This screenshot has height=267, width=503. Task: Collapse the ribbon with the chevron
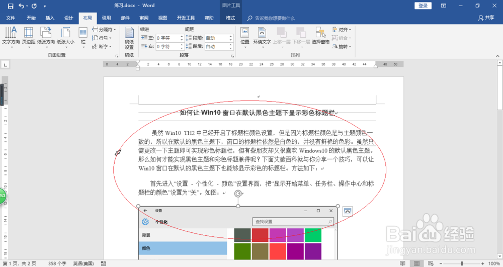point(497,56)
